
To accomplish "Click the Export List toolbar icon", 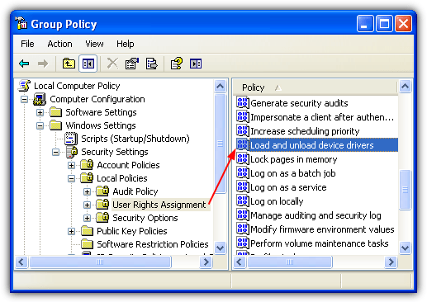I will 151,64.
